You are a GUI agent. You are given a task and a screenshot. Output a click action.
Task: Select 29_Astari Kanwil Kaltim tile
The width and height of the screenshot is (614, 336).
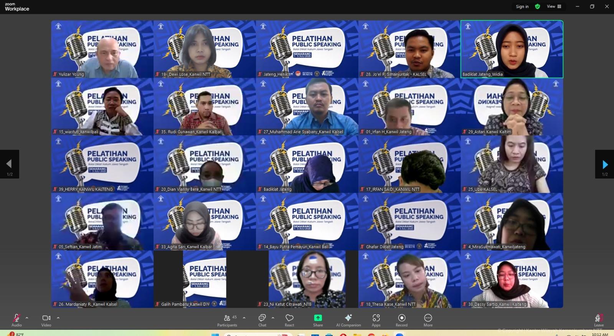pyautogui.click(x=512, y=107)
